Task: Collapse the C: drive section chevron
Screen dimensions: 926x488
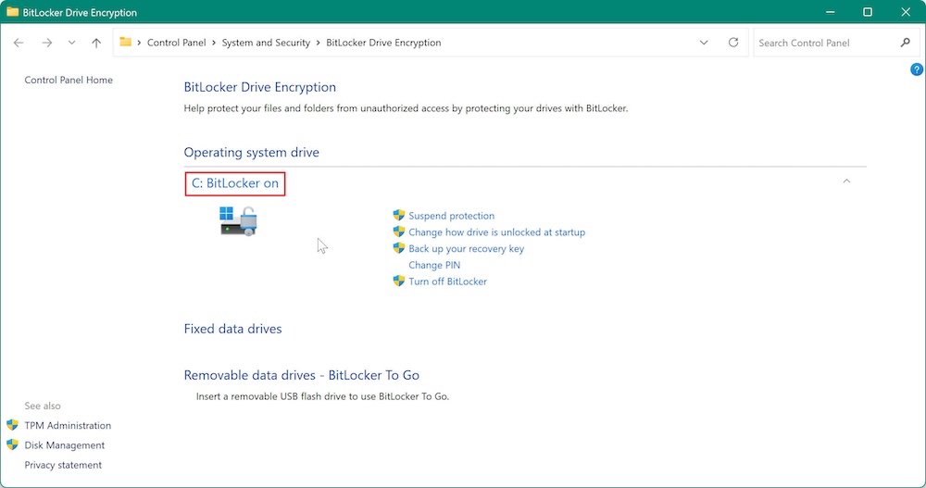Action: (846, 181)
